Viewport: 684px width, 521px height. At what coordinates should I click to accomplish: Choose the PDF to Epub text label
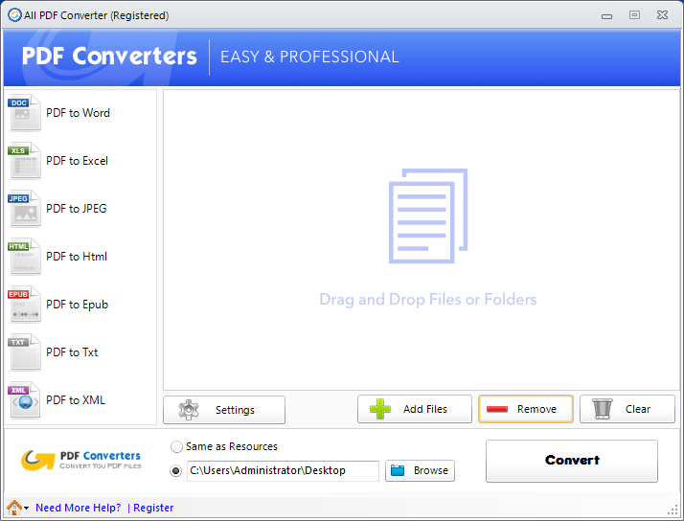pos(78,305)
